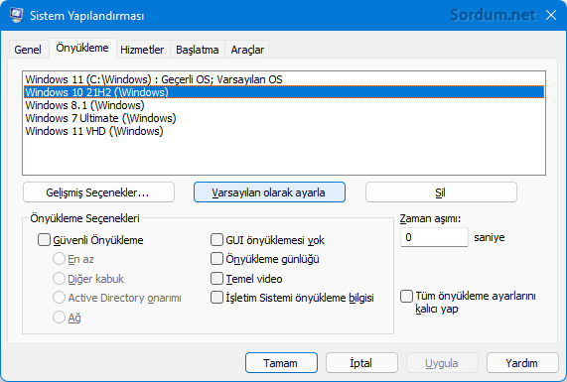
Task: Click the İptal button
Action: point(361,363)
